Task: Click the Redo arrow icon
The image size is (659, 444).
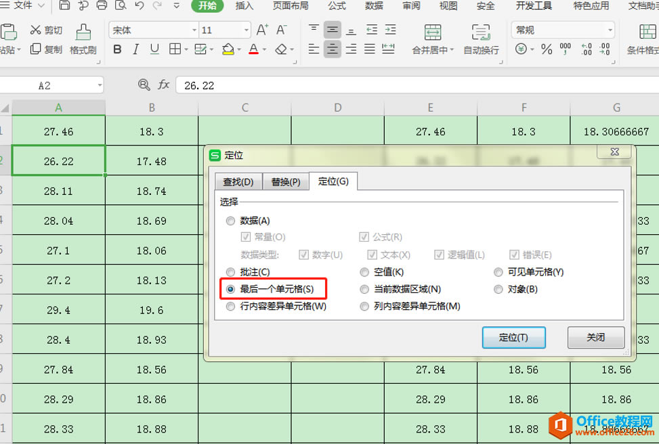Action: [157, 5]
